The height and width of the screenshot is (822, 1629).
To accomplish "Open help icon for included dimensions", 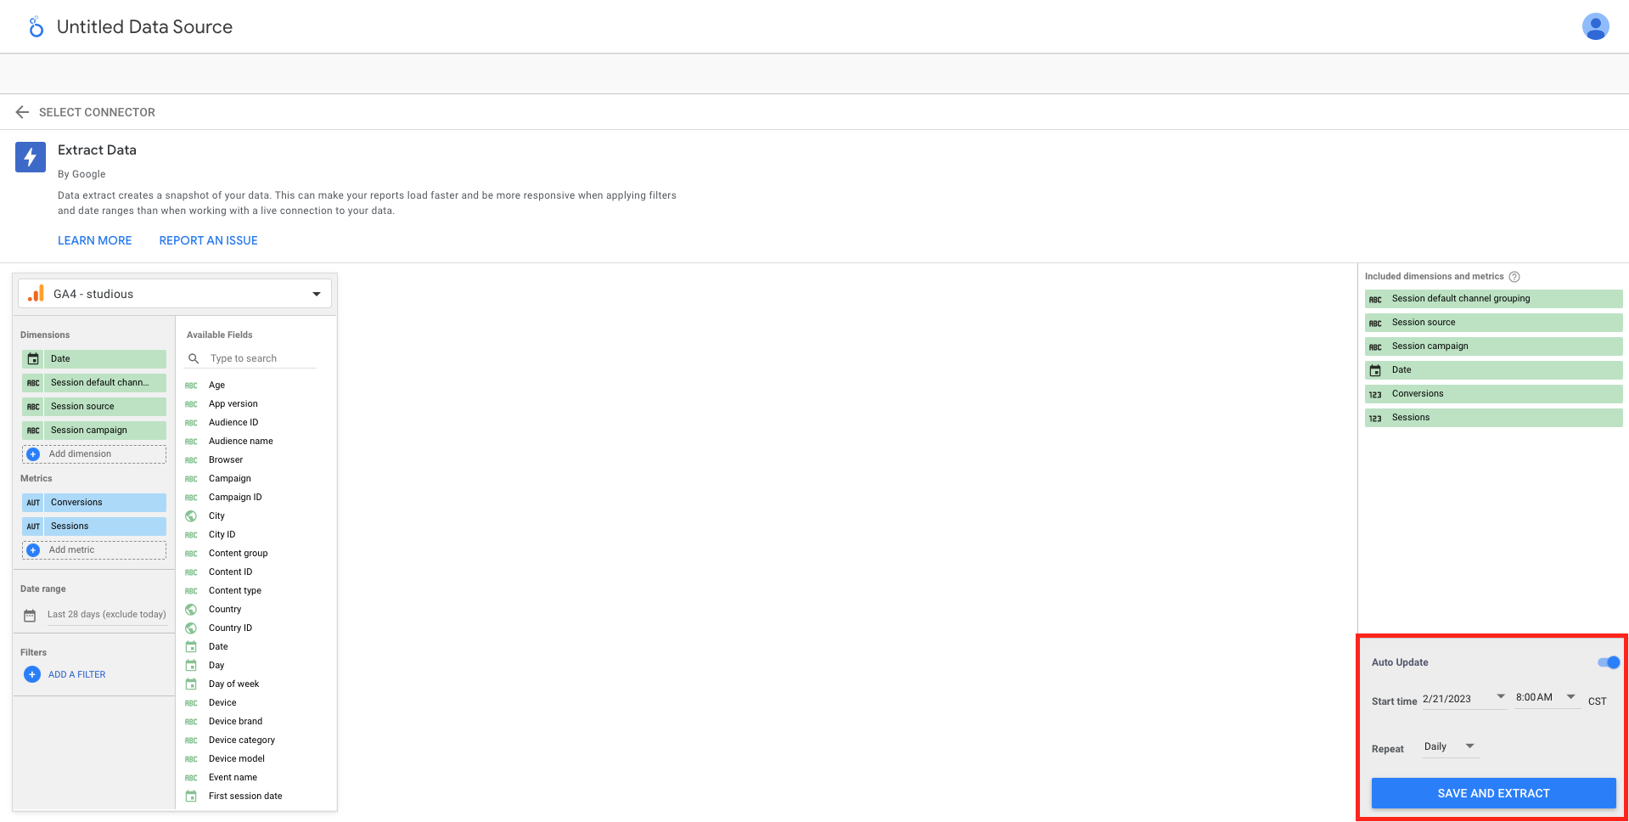I will point(1514,277).
